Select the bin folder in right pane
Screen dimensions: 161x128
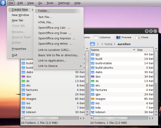tap(97, 54)
